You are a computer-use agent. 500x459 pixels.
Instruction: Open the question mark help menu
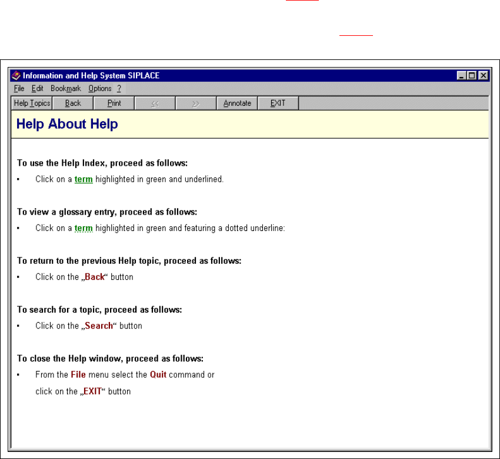coord(119,89)
